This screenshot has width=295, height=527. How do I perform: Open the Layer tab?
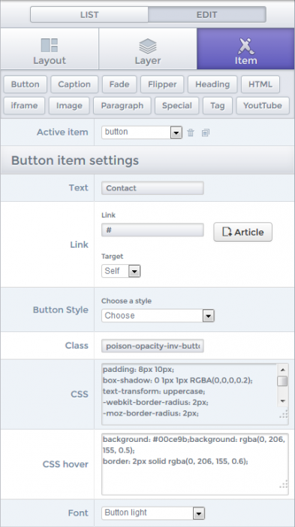(148, 49)
